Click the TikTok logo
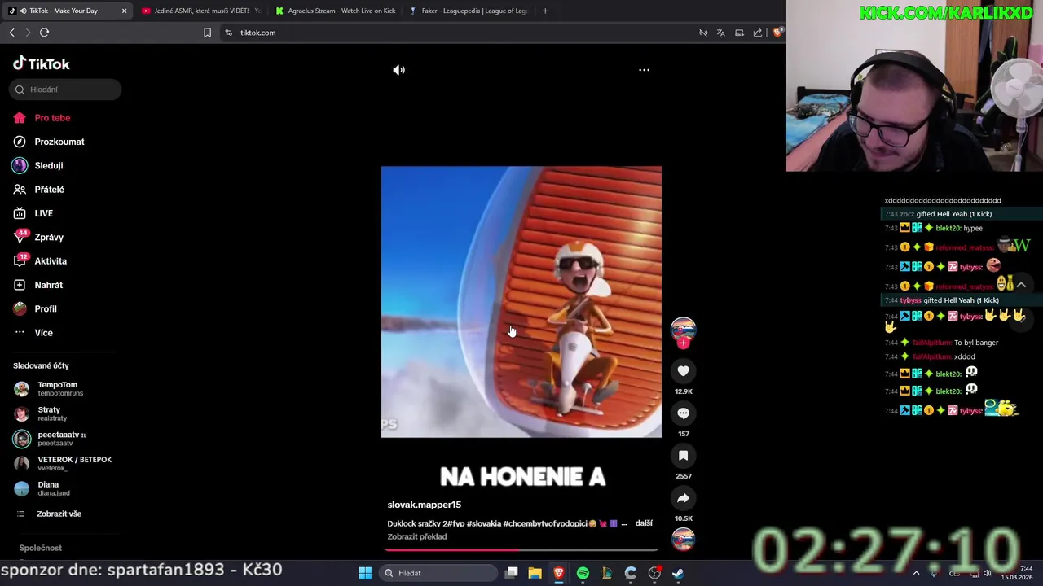The width and height of the screenshot is (1043, 586). (42, 63)
